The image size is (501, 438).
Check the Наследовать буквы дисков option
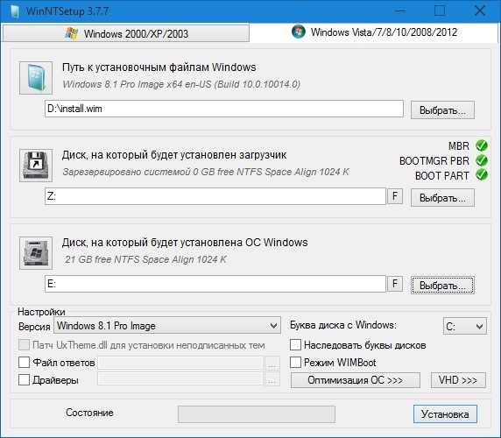point(295,345)
